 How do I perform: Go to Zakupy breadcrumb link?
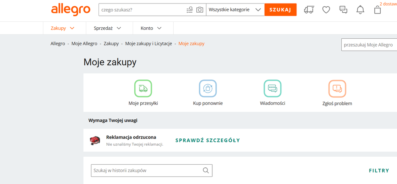111,44
